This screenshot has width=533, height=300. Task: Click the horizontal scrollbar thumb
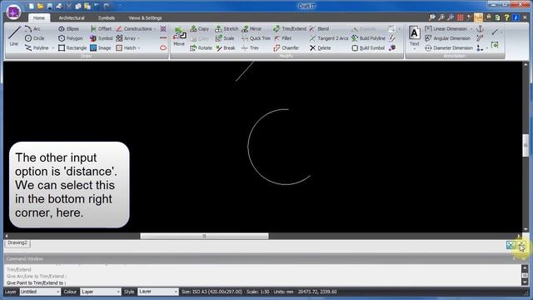tap(204, 236)
